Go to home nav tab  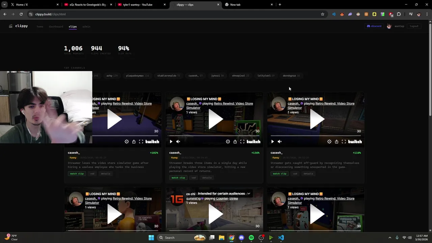pyautogui.click(x=40, y=26)
